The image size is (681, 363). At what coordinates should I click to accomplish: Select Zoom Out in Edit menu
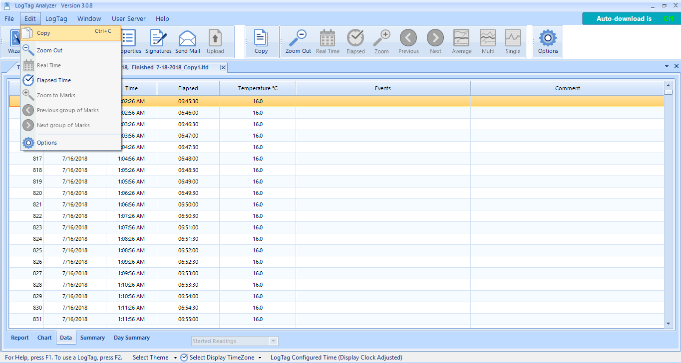(x=49, y=50)
